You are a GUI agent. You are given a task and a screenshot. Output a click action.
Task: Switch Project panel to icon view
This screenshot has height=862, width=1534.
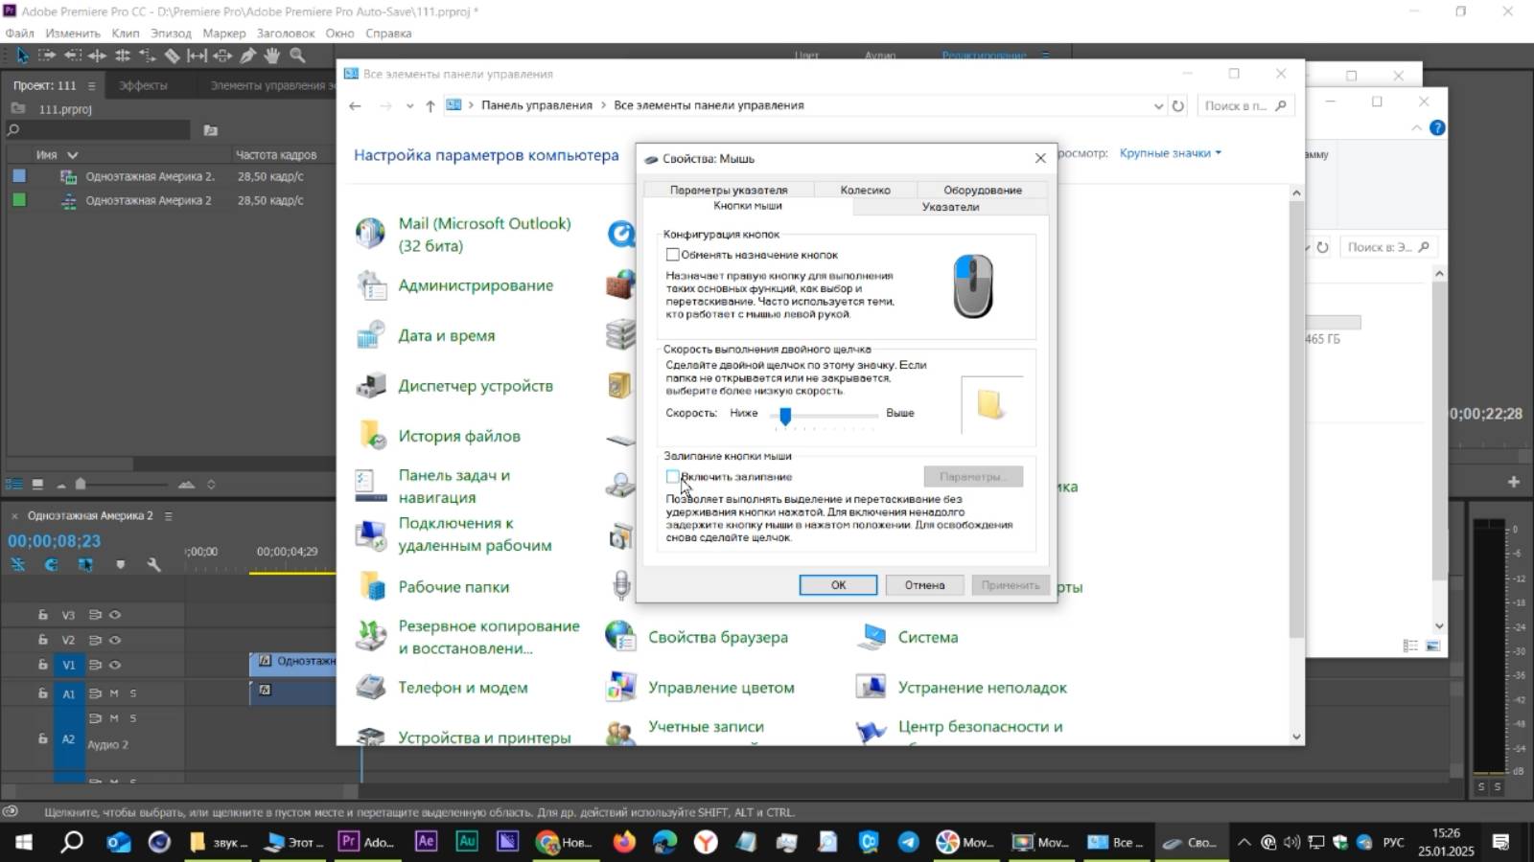[37, 485]
